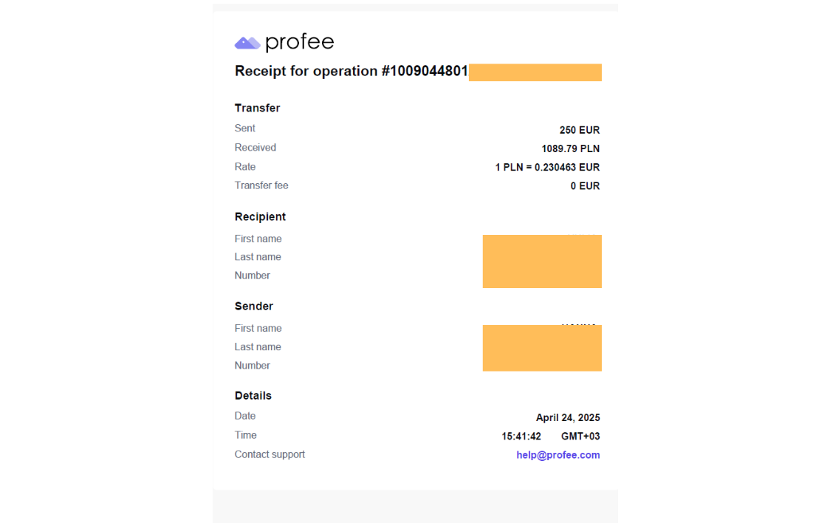This screenshot has width=830, height=523.
Task: Open the help@profee.com support link
Action: tap(558, 455)
